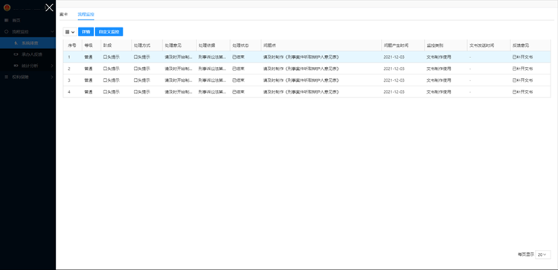
Task: Collapse the 流程监控 sidebar menu chevron
Action: tap(52, 32)
